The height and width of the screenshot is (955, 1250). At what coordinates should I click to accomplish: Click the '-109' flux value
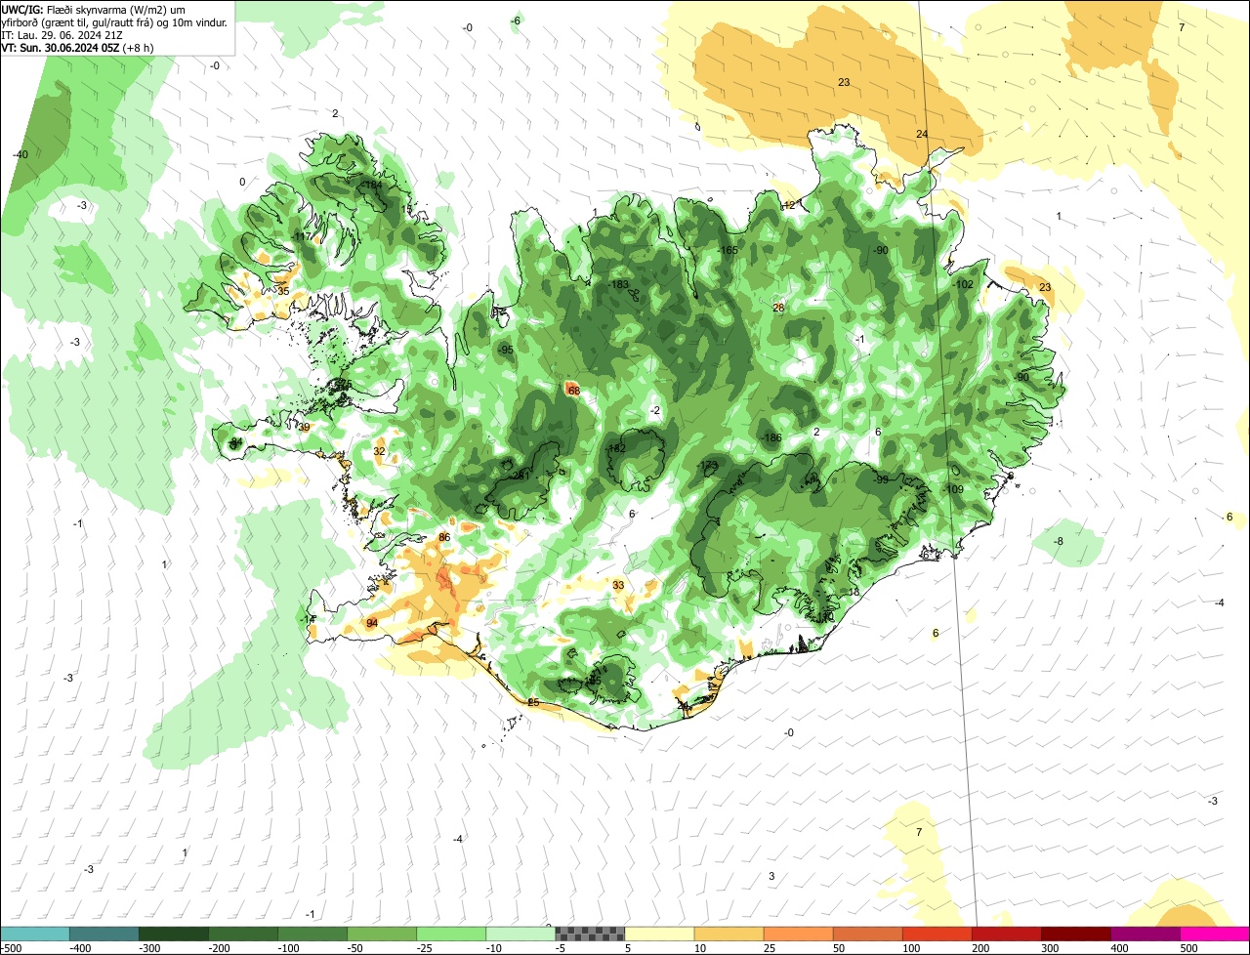954,489
